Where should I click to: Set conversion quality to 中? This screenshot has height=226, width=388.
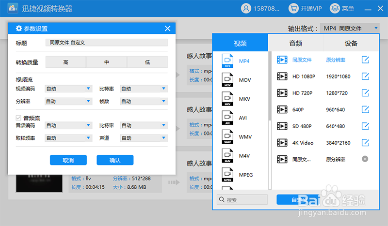[106, 62]
